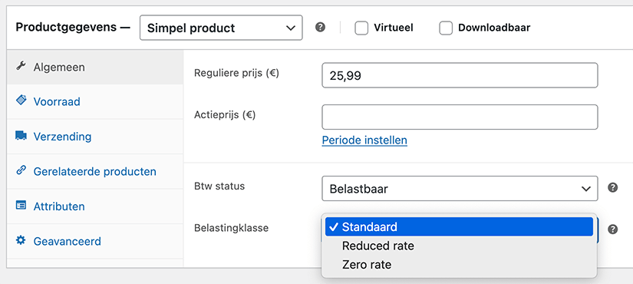Open the Algemeen tab

(x=95, y=67)
